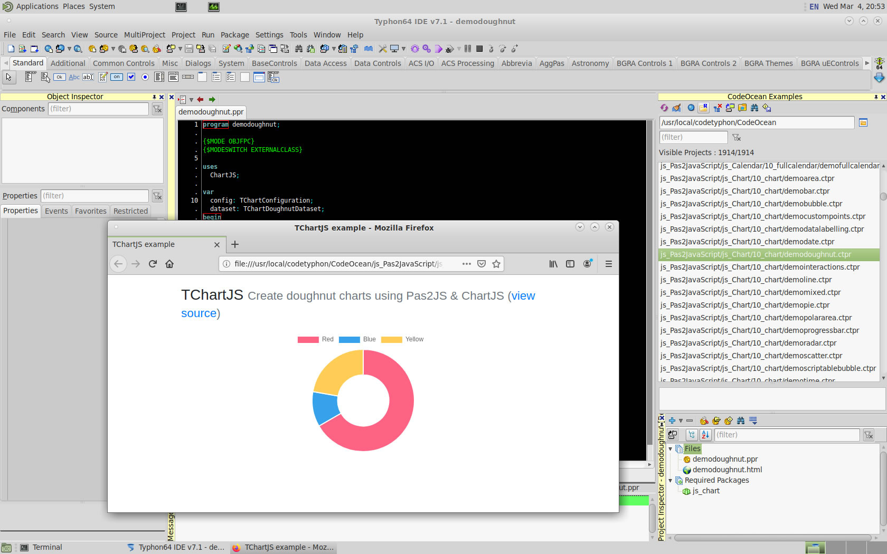Sort Project Inspector files alphabetically

(705, 435)
